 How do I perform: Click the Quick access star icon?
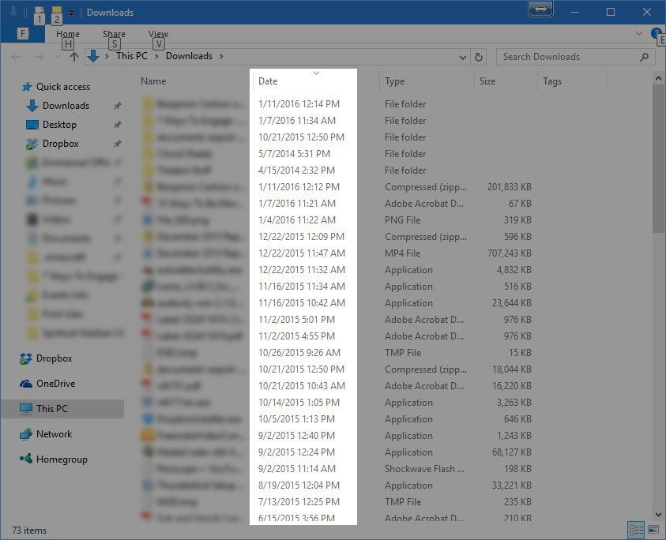tap(27, 87)
